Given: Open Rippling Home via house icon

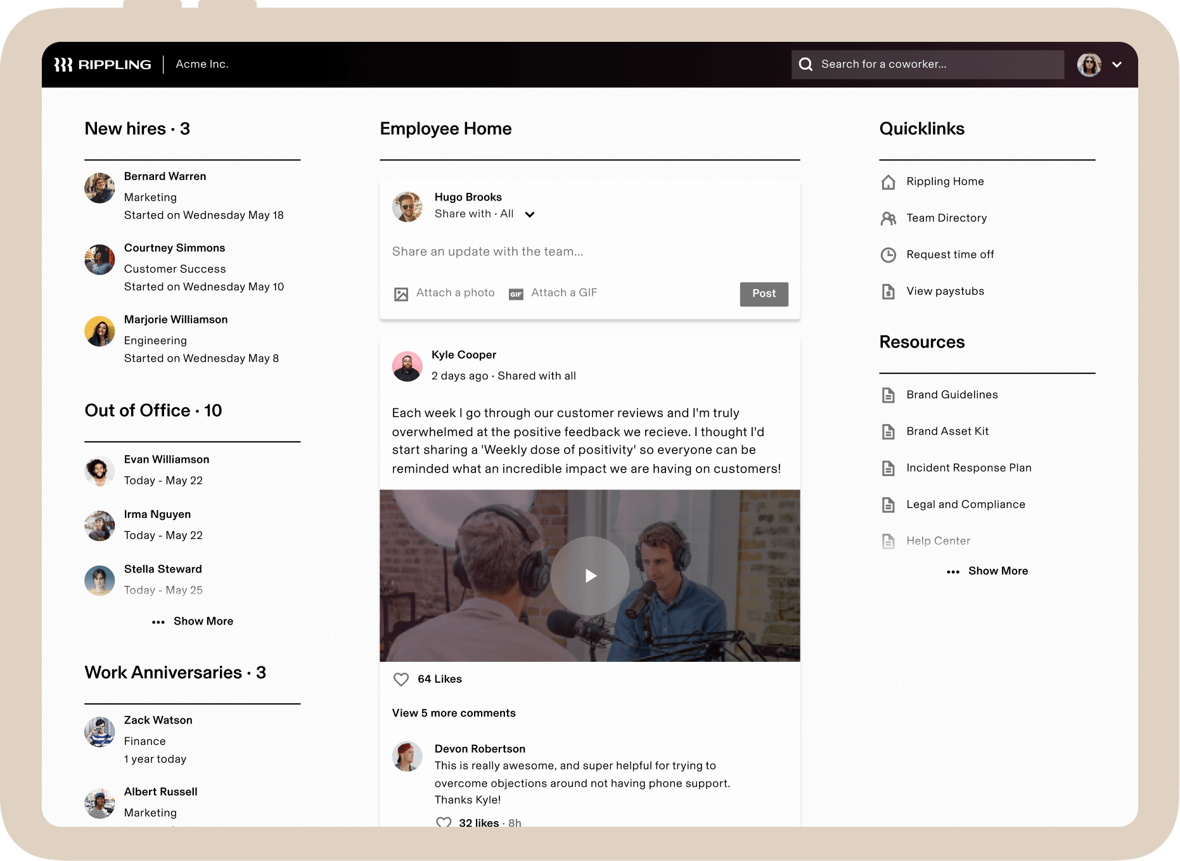Looking at the screenshot, I should click(x=888, y=182).
